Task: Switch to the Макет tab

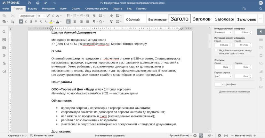Action: (x=63, y=9)
